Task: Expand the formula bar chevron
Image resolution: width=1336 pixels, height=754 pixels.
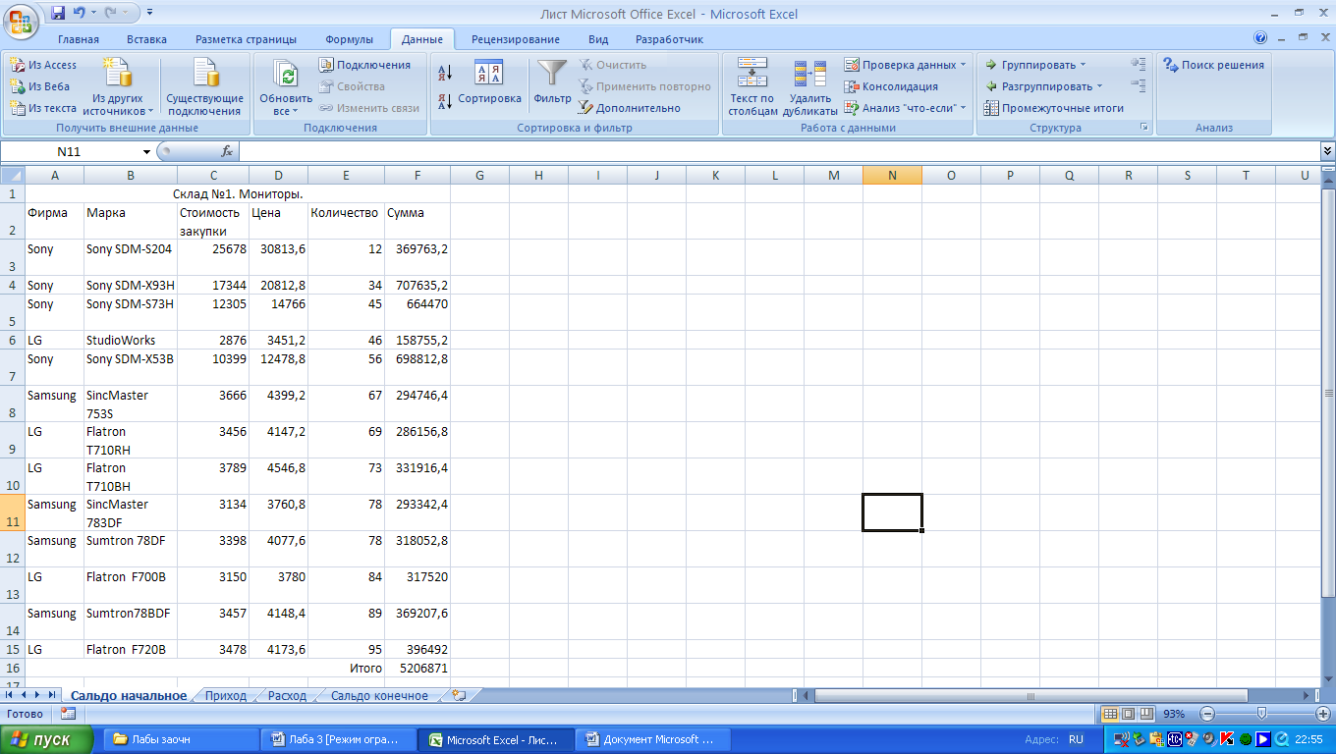Action: (1327, 151)
